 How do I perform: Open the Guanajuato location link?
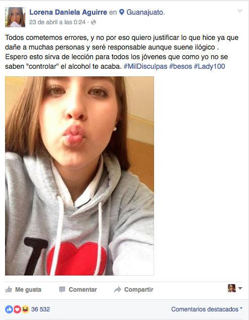coord(145,12)
